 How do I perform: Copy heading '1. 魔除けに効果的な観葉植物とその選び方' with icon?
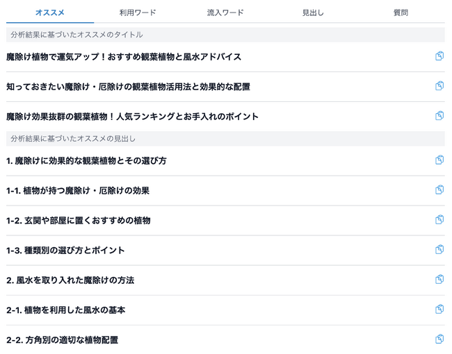(x=439, y=160)
